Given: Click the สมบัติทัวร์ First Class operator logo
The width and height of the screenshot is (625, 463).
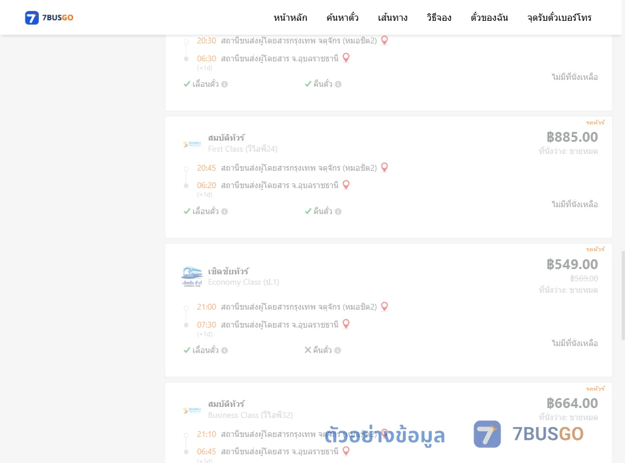Looking at the screenshot, I should [192, 144].
